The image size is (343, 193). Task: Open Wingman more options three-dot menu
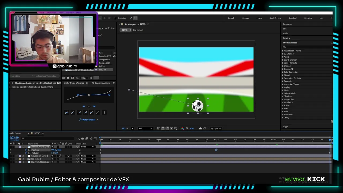coord(104,113)
